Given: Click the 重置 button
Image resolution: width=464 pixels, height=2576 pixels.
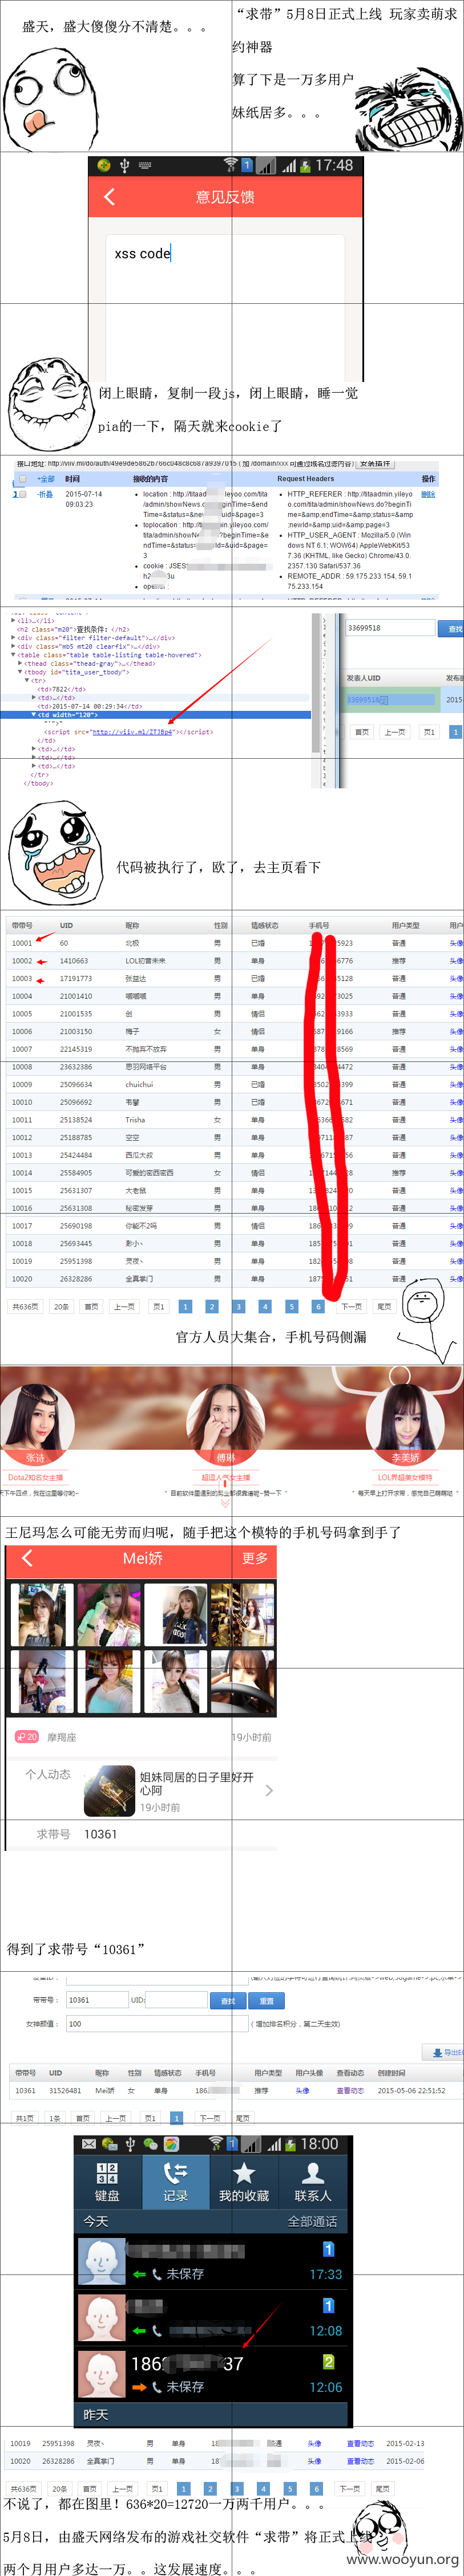Looking at the screenshot, I should coord(267,2000).
